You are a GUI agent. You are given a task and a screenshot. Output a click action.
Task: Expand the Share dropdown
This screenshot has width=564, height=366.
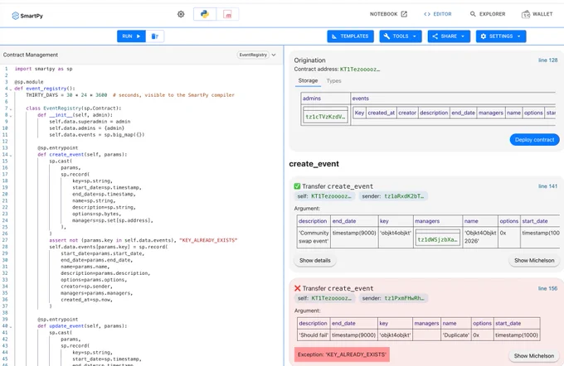click(449, 36)
